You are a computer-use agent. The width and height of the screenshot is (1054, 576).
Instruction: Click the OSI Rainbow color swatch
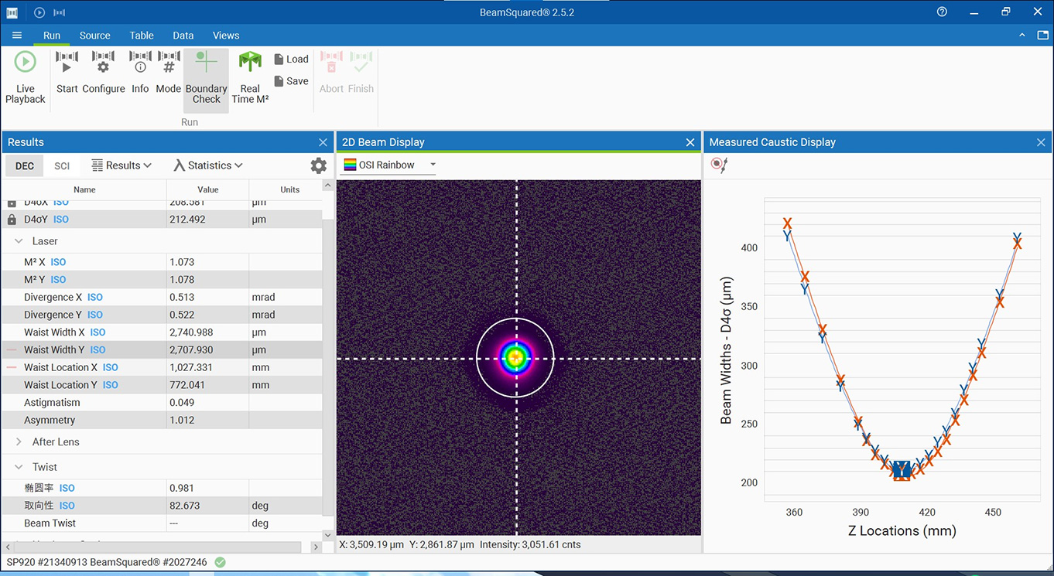(x=350, y=165)
